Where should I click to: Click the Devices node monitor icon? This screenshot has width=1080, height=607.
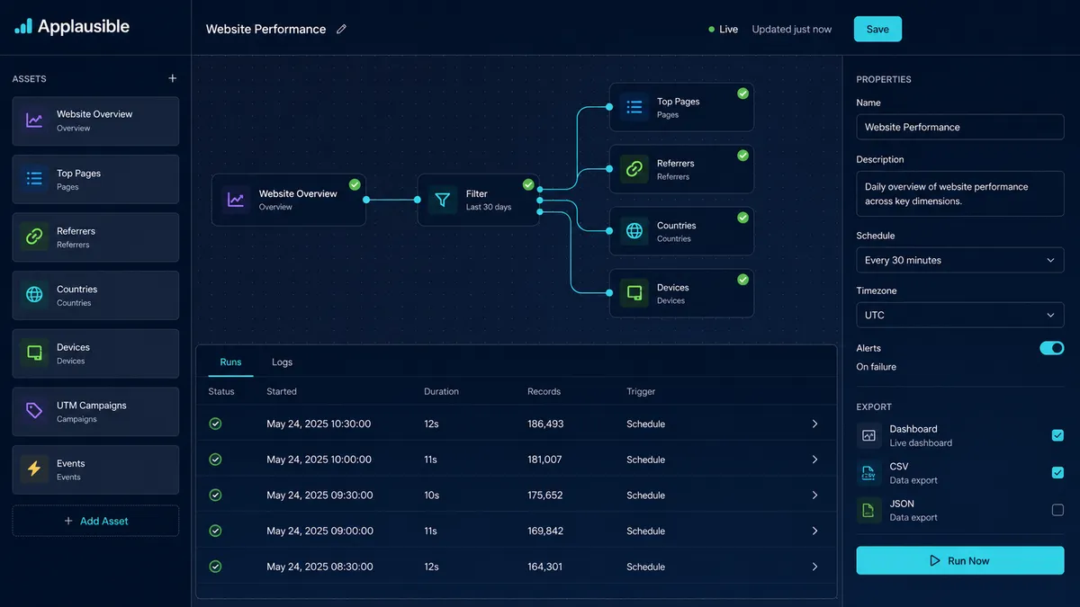click(x=634, y=293)
